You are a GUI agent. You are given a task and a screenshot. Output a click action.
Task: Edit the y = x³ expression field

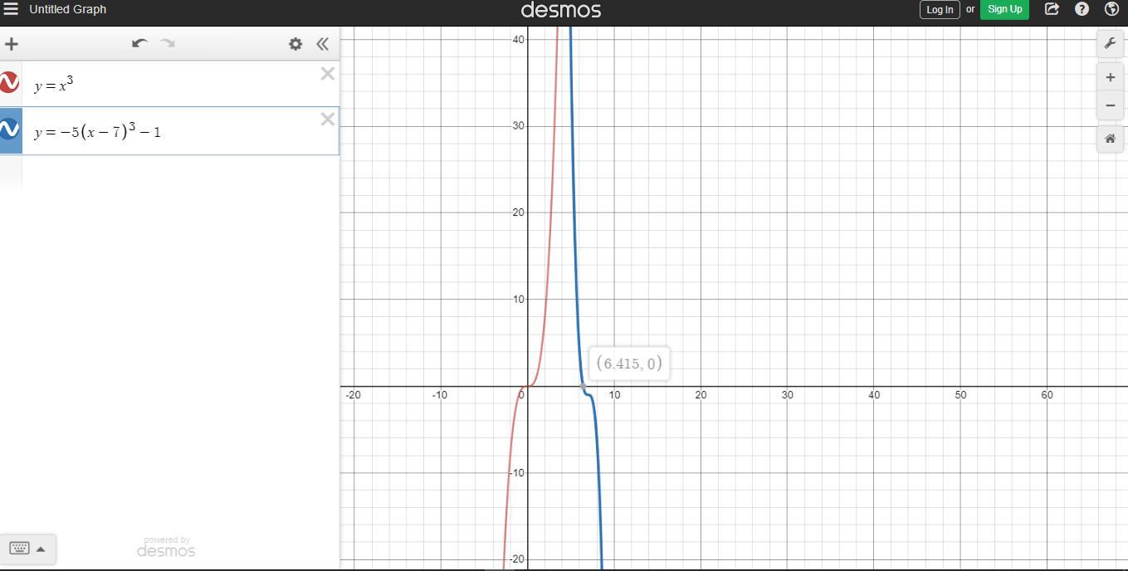click(170, 84)
